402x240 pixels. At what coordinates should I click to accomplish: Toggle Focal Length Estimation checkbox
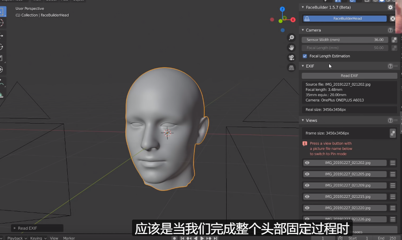[305, 56]
